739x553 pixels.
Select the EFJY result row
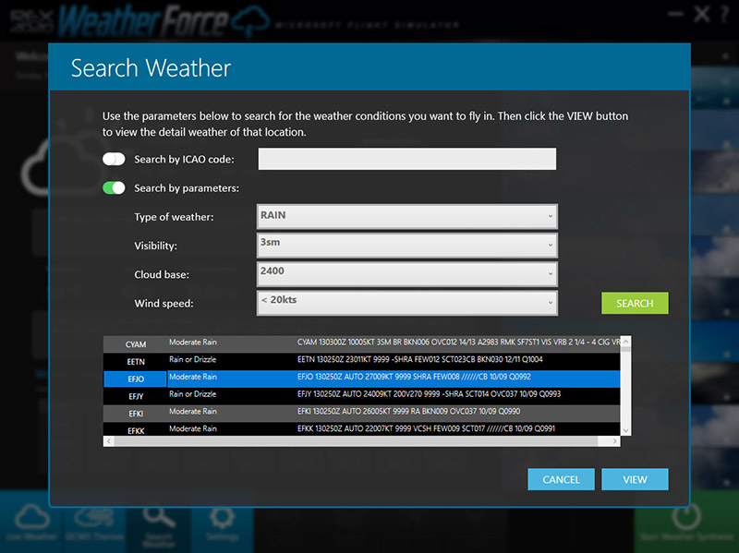coord(361,396)
